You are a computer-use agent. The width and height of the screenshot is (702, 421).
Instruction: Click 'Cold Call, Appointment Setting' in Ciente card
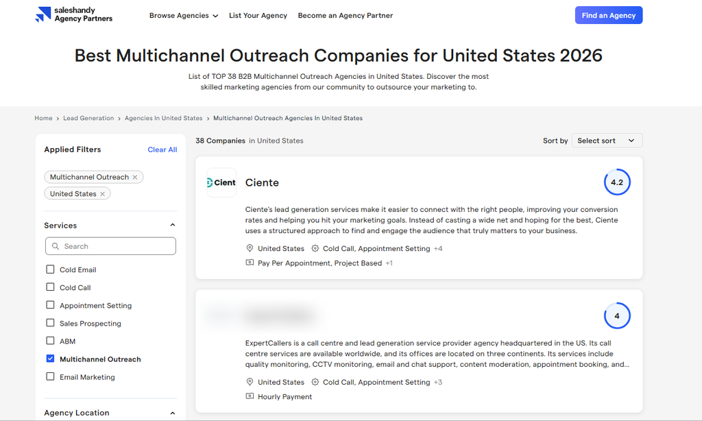[376, 249]
